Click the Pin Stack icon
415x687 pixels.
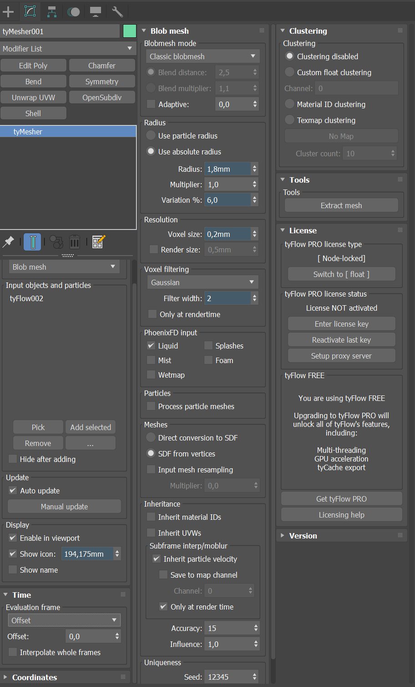point(8,242)
